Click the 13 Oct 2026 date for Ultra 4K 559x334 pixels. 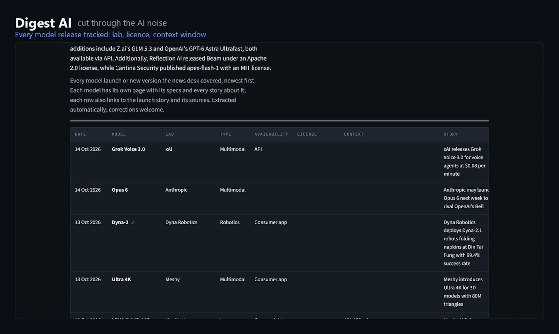88,279
